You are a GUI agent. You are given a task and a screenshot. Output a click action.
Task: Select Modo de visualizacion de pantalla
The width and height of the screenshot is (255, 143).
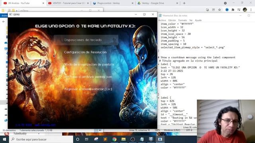[x=89, y=64]
